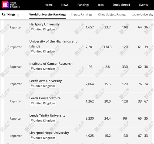This screenshot has height=144, width=154.
Task: Open Hartpury University link
Action: (x=45, y=24)
